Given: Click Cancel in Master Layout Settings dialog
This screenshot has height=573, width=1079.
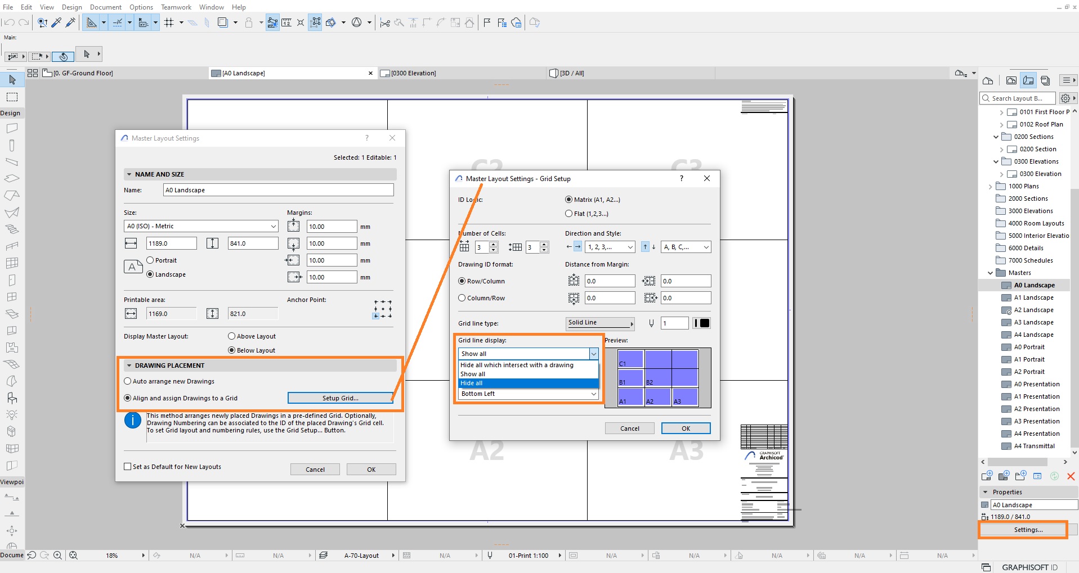Looking at the screenshot, I should pos(315,470).
